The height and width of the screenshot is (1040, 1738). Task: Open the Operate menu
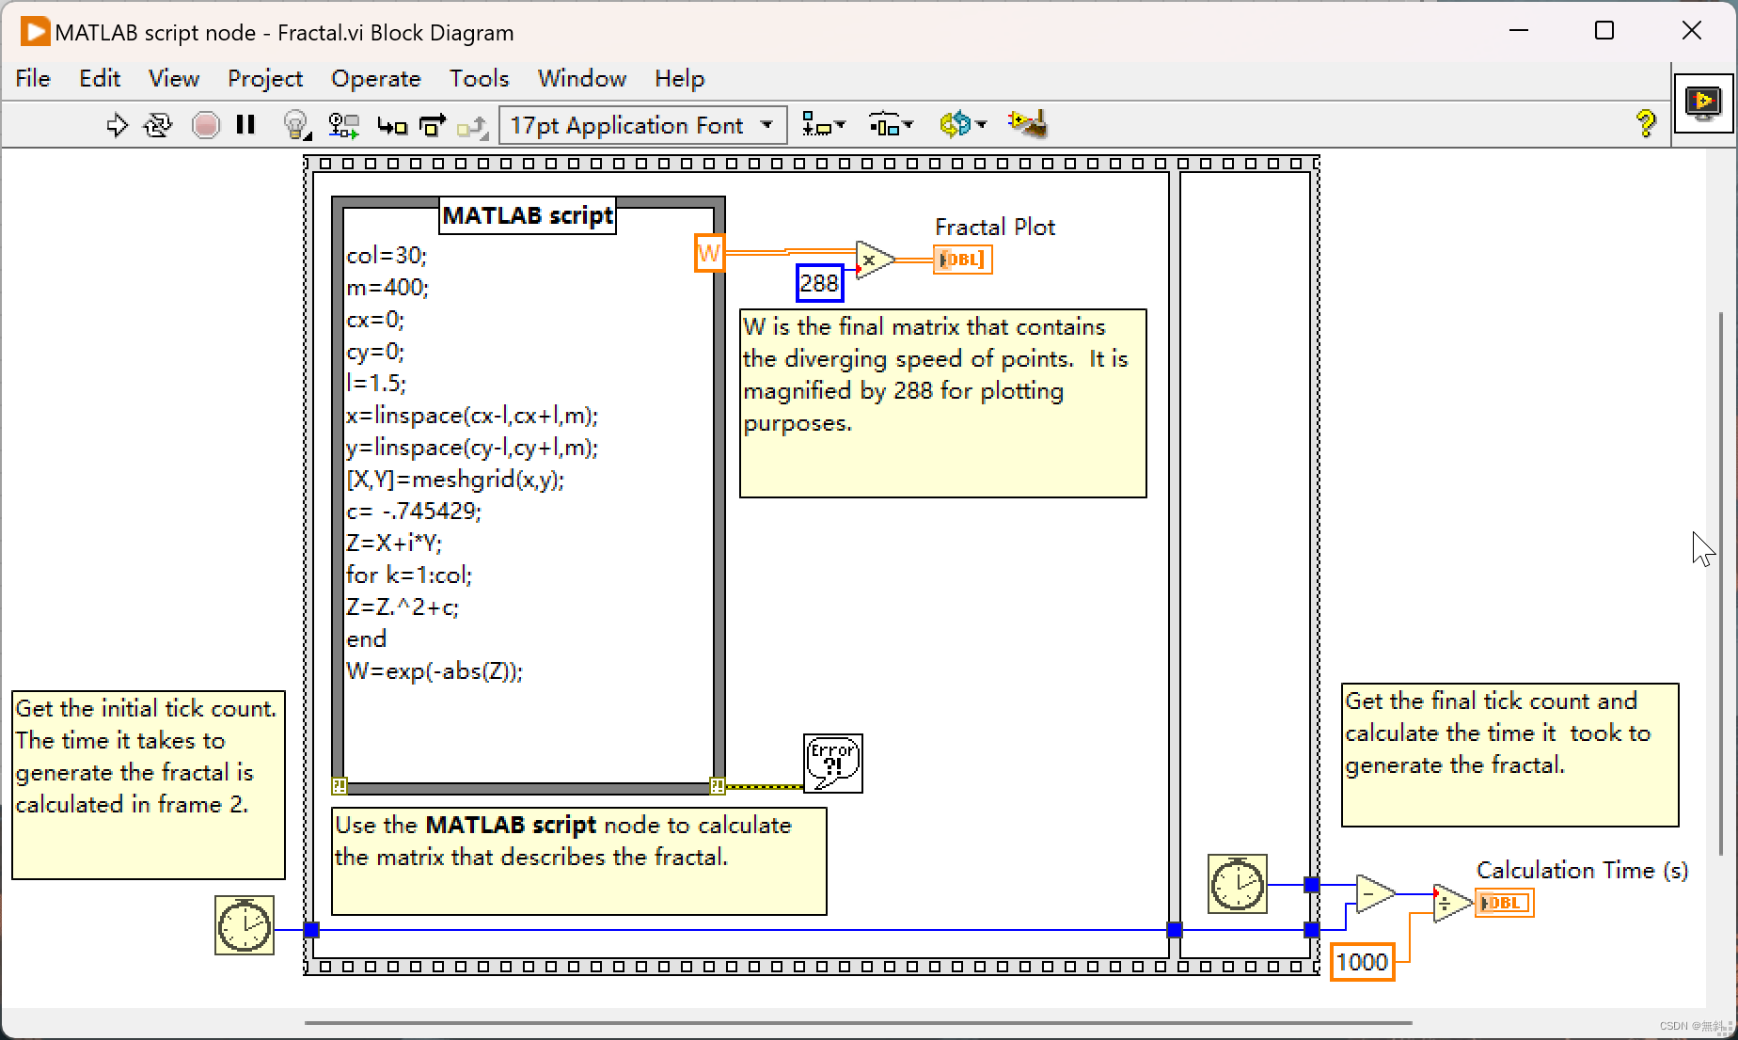376,79
